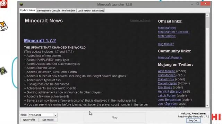Click the news scrollbar down arrow
This screenshot has width=222, height=124.
coord(207,106)
